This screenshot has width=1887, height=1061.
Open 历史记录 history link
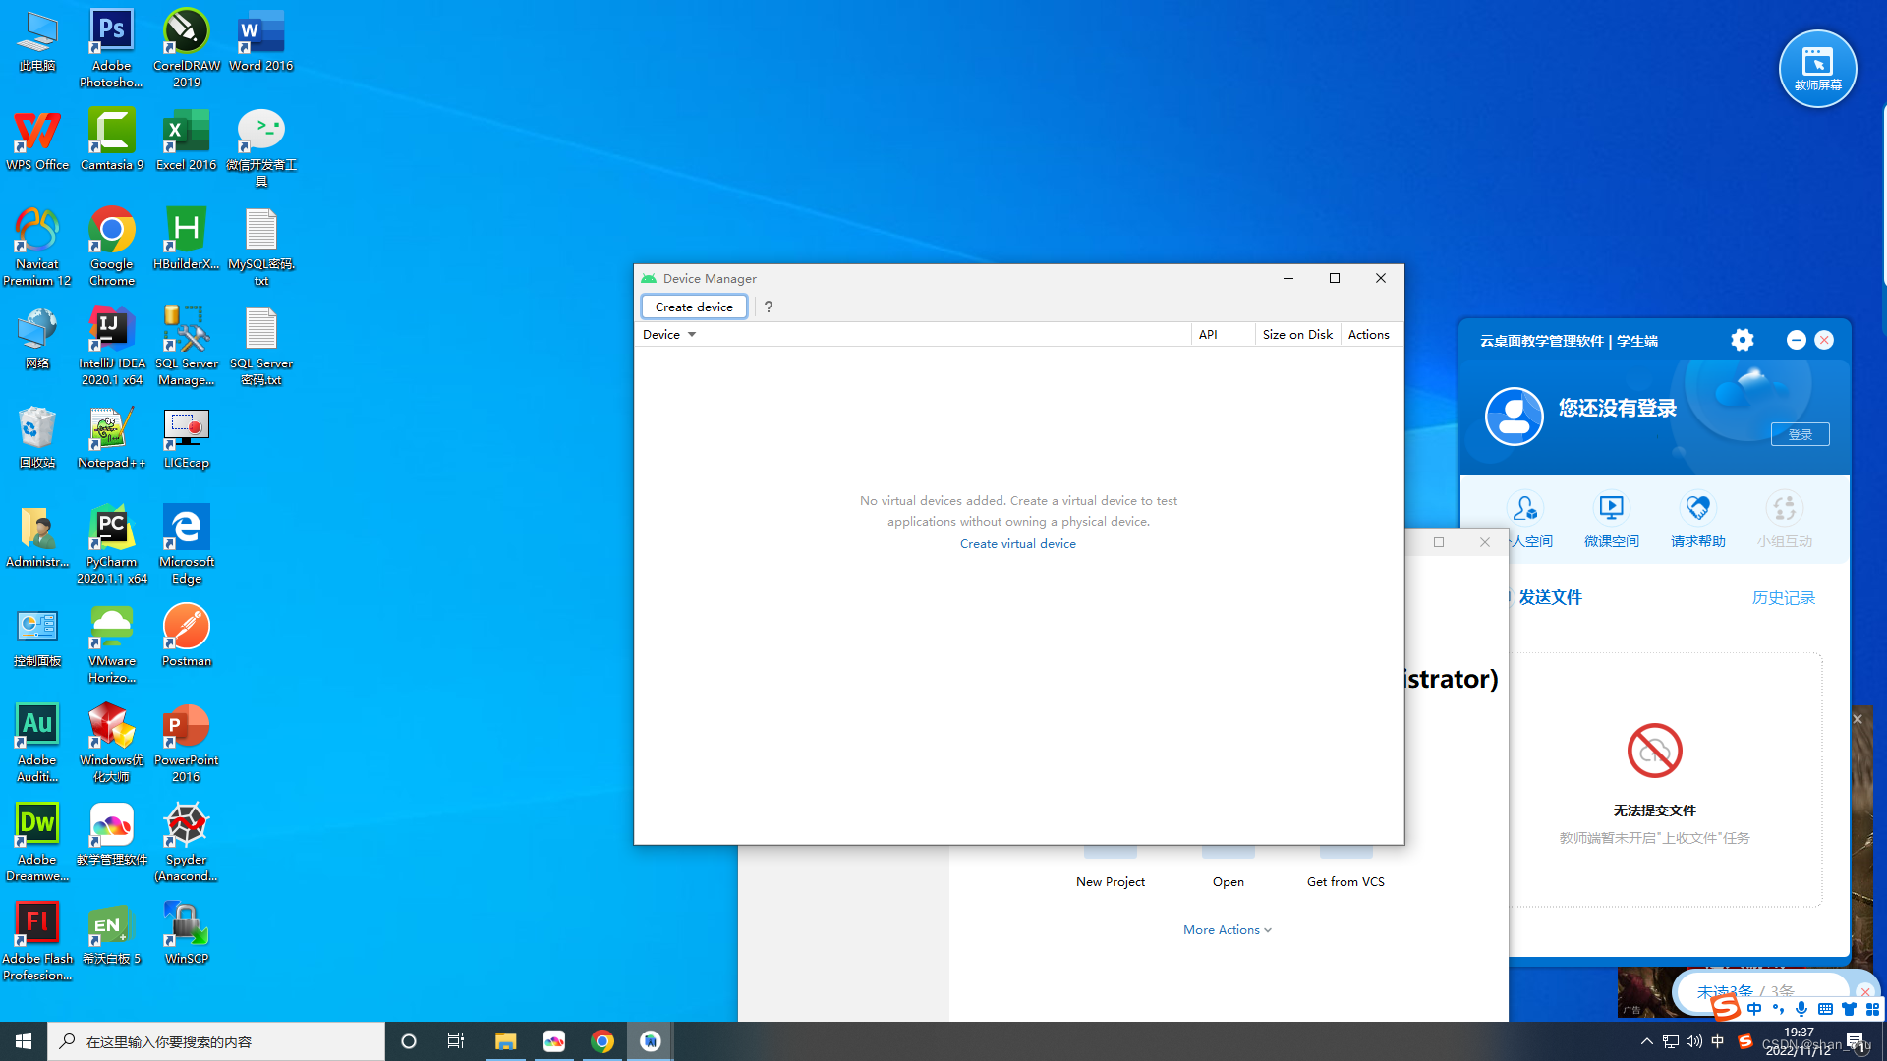click(x=1783, y=597)
